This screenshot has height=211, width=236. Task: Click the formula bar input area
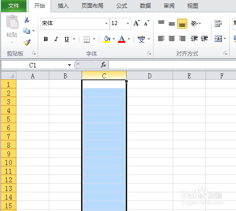(x=172, y=65)
